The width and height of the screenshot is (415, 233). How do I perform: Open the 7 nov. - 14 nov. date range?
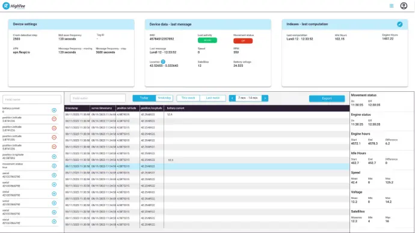[248, 98]
